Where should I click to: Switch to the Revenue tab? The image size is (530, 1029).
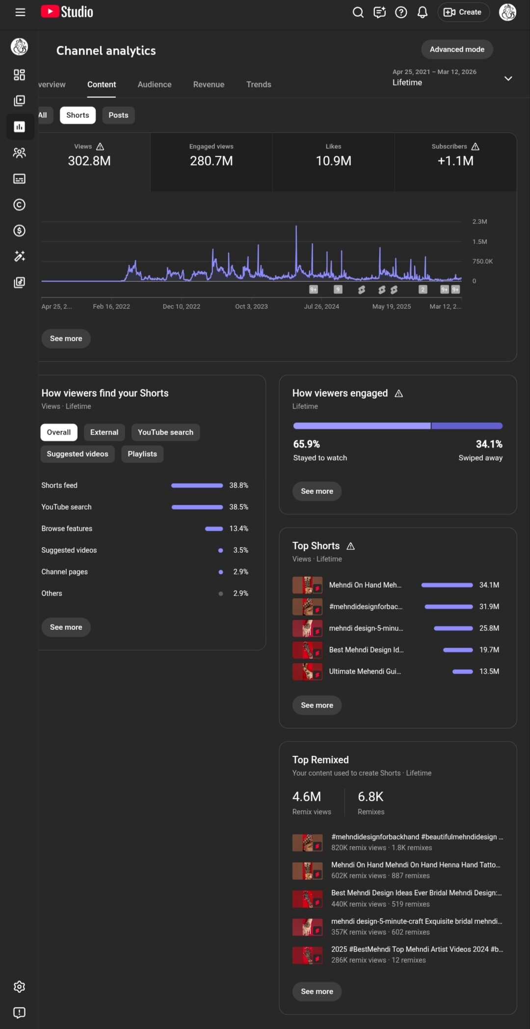209,84
